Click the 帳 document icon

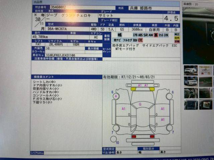(120, 35)
